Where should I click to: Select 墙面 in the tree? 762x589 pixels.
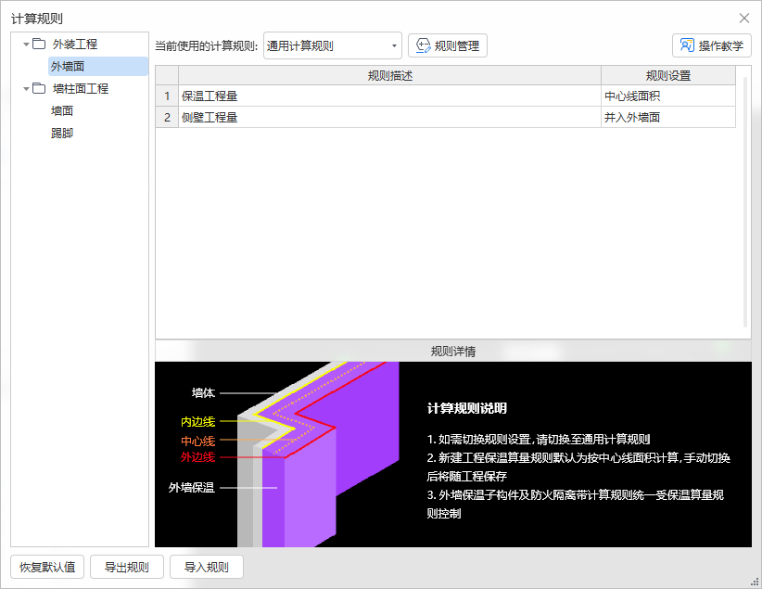(x=62, y=111)
